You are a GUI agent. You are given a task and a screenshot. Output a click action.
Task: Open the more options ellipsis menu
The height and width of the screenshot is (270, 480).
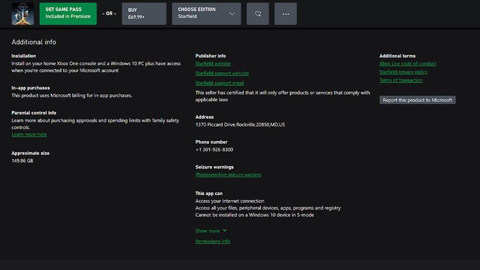[x=286, y=14]
